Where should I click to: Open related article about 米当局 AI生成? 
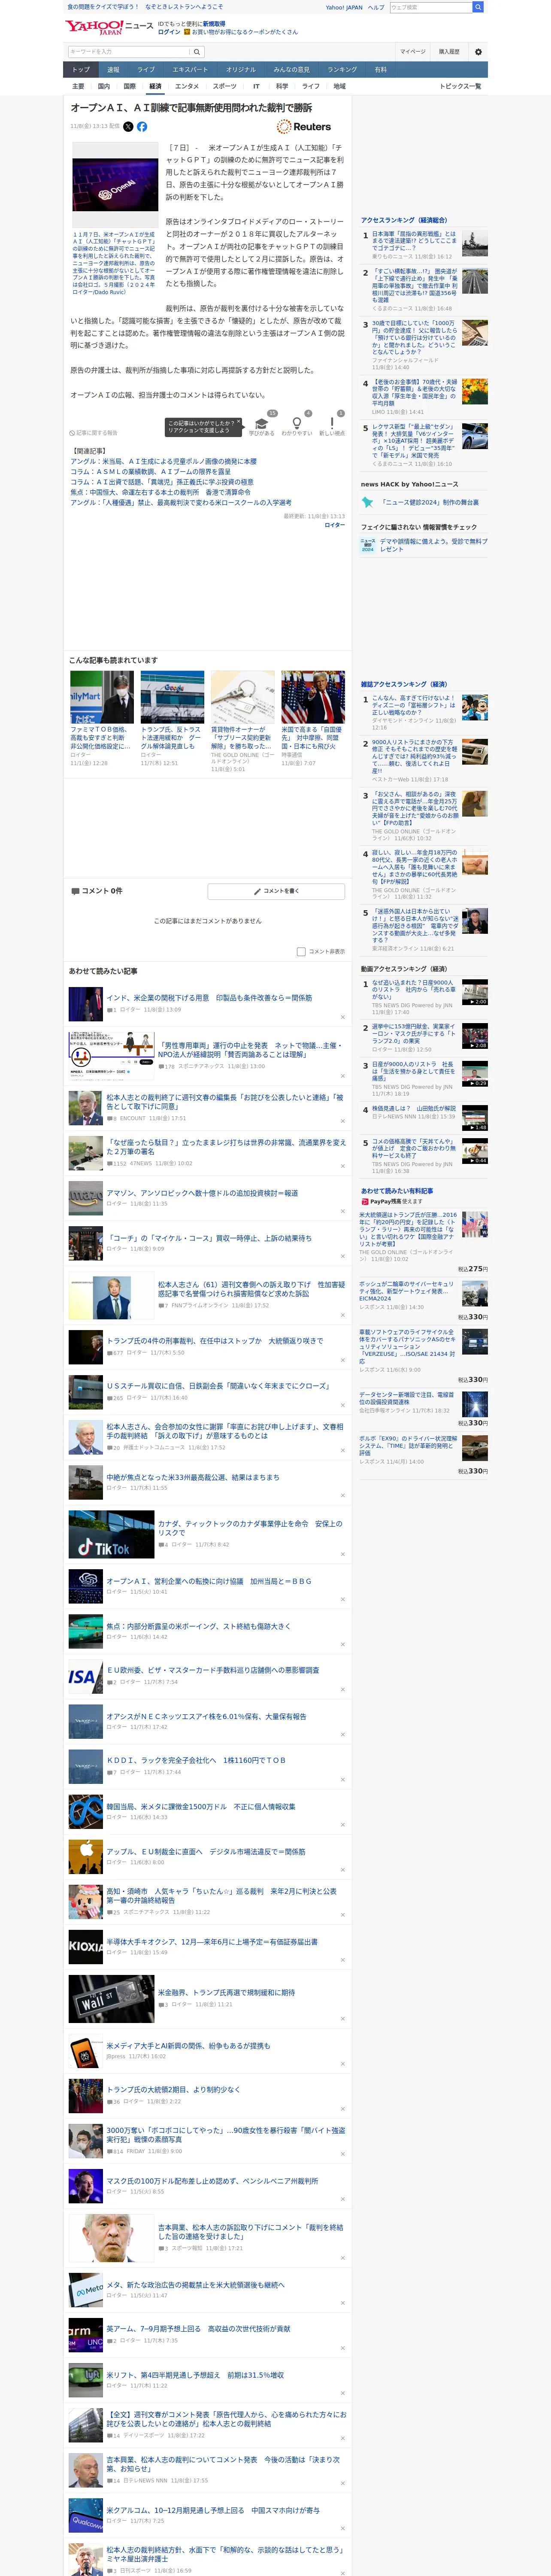(x=163, y=461)
